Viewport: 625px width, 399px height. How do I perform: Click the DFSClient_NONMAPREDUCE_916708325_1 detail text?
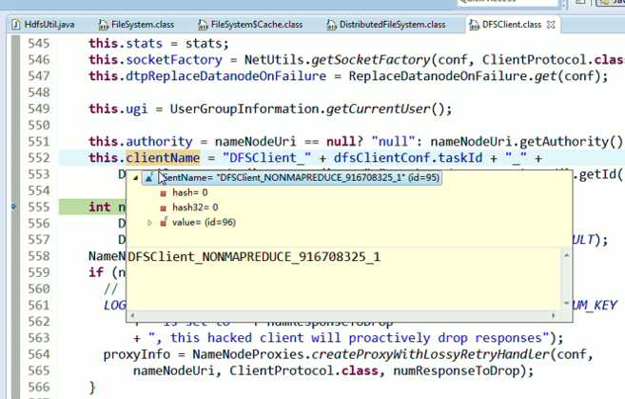click(254, 256)
